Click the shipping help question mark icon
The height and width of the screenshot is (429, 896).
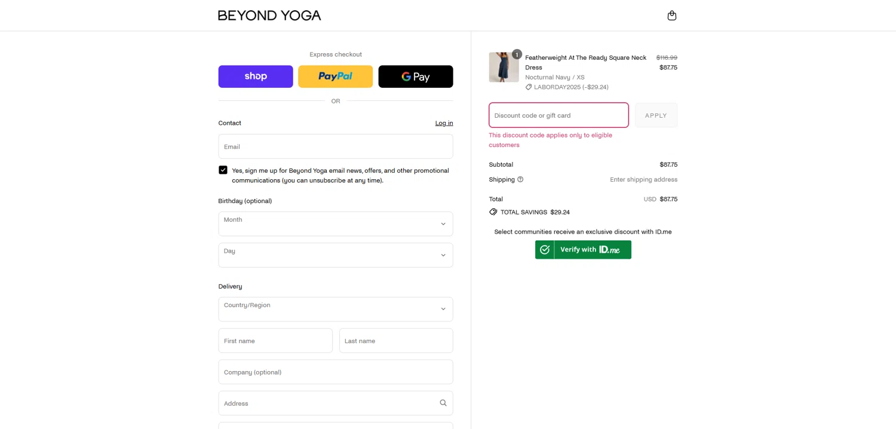pos(520,179)
